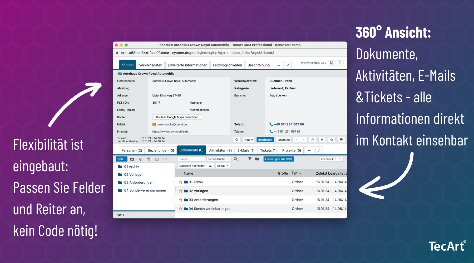The width and height of the screenshot is (474, 263).
Task: Open the Aktivitäten (3) tab
Action: point(220,150)
